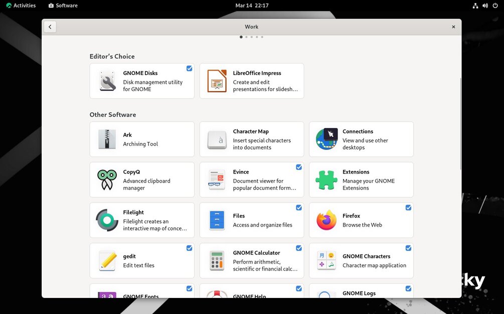Select the last carousel page dot
This screenshot has height=314, width=504.
[262, 37]
